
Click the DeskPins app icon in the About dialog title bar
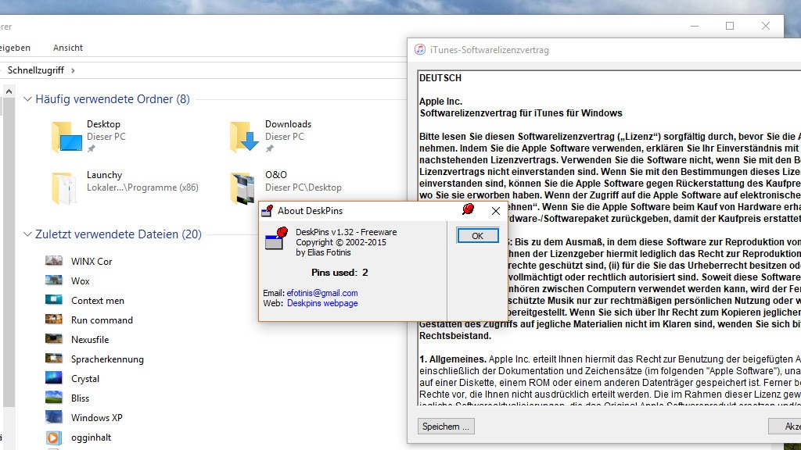click(268, 211)
